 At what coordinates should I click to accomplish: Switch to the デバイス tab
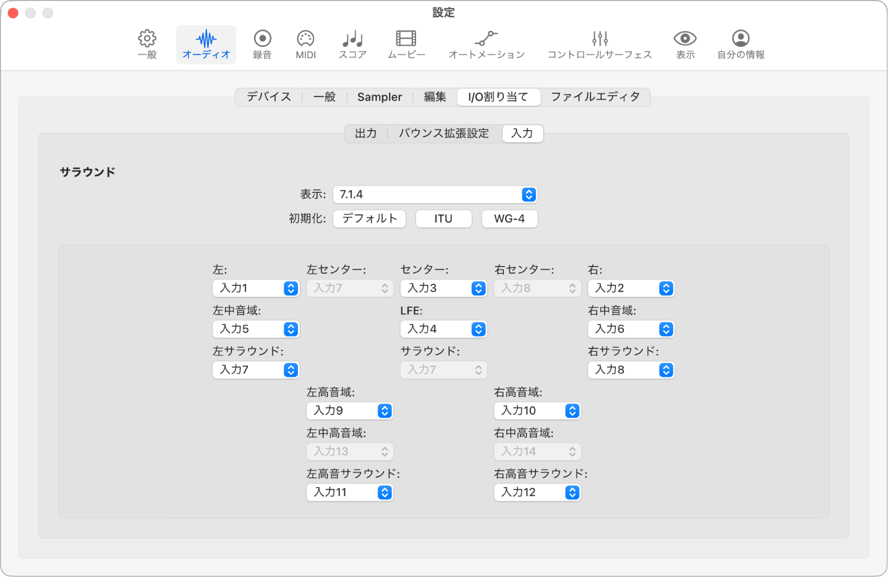pyautogui.click(x=269, y=97)
